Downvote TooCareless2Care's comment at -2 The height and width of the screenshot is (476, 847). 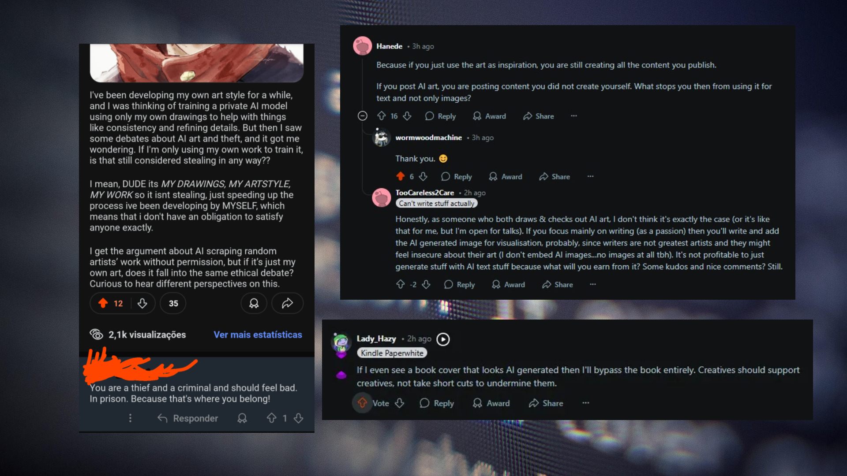[x=426, y=284]
